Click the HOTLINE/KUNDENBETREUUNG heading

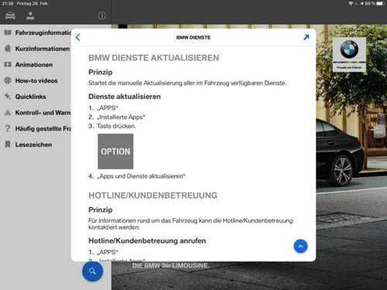tap(152, 196)
